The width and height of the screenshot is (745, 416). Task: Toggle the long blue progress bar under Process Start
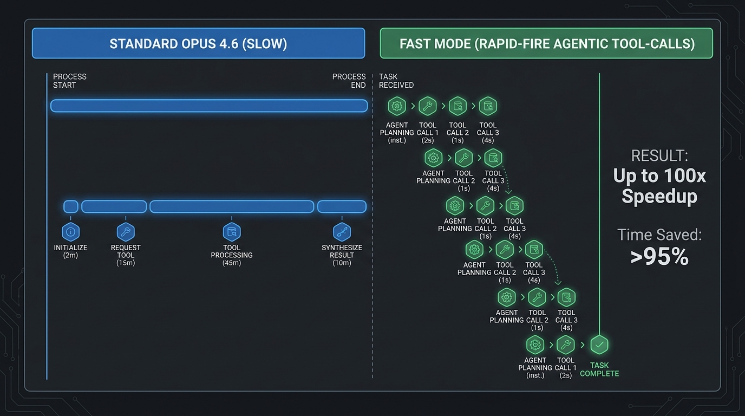pos(208,106)
